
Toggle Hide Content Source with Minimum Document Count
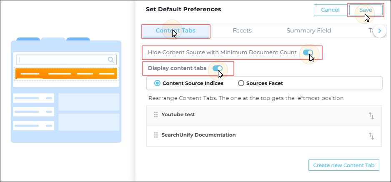[x=308, y=52]
